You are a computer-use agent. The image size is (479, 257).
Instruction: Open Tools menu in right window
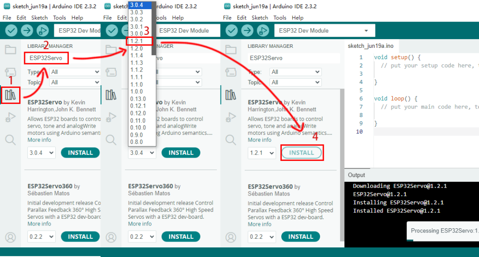(x=280, y=18)
